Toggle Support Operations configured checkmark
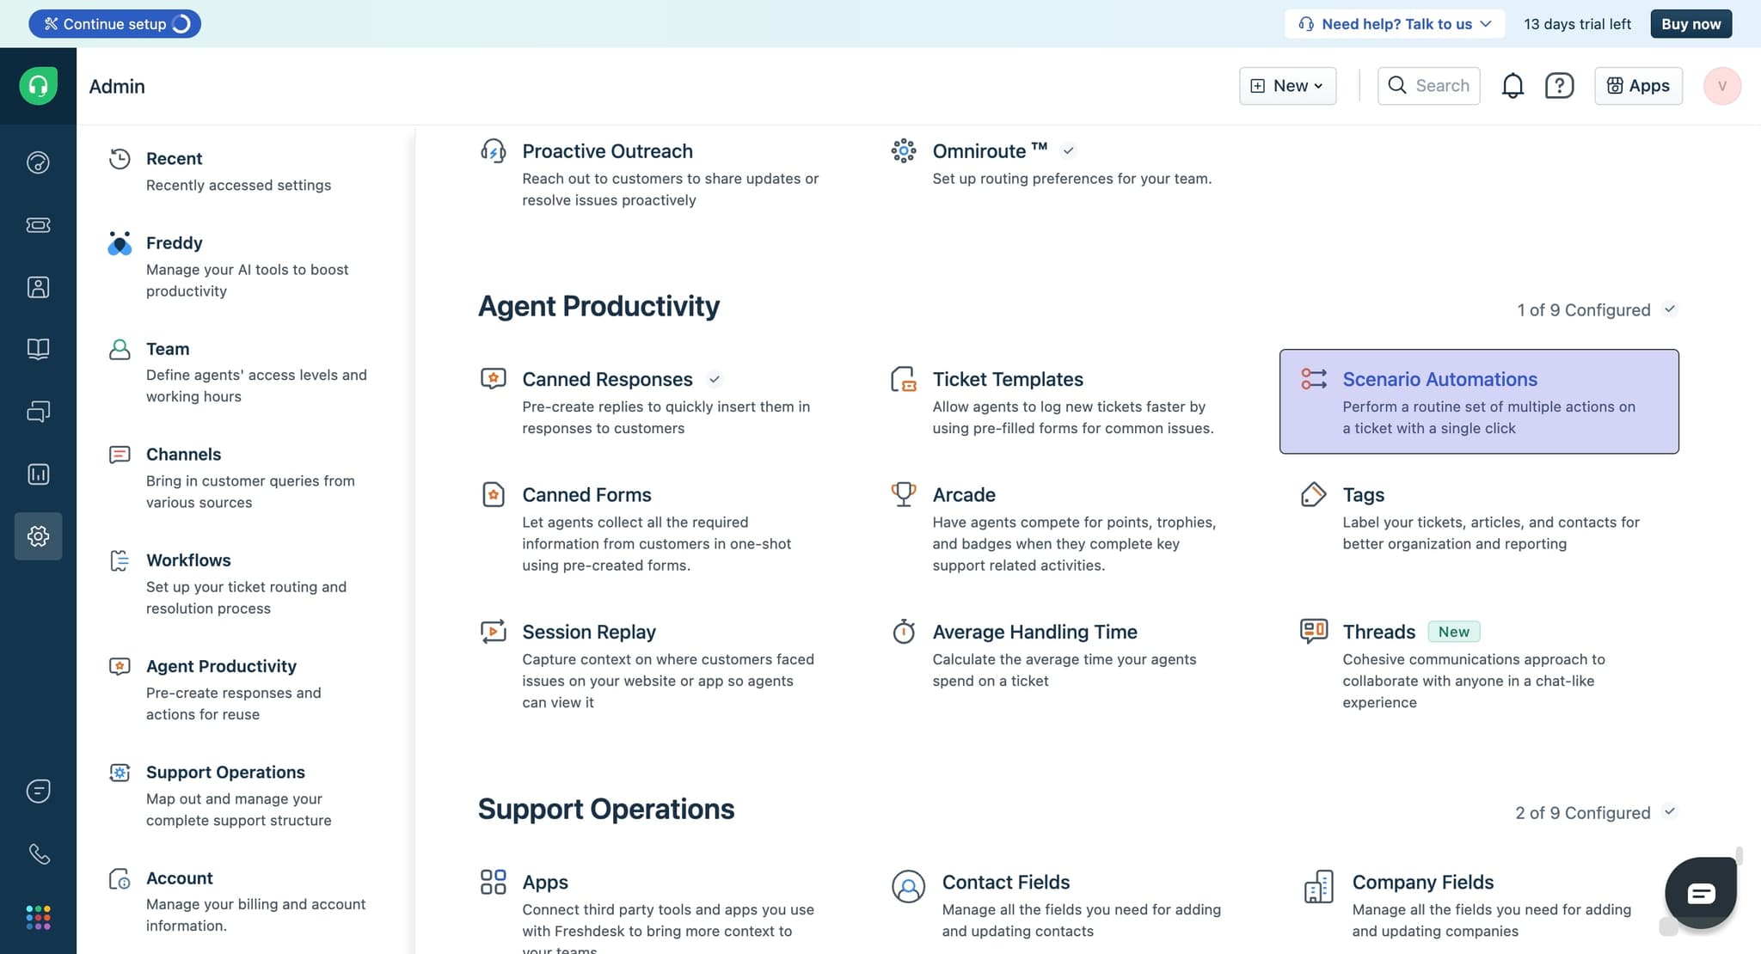 click(x=1670, y=812)
